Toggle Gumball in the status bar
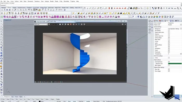 pos(88,101)
